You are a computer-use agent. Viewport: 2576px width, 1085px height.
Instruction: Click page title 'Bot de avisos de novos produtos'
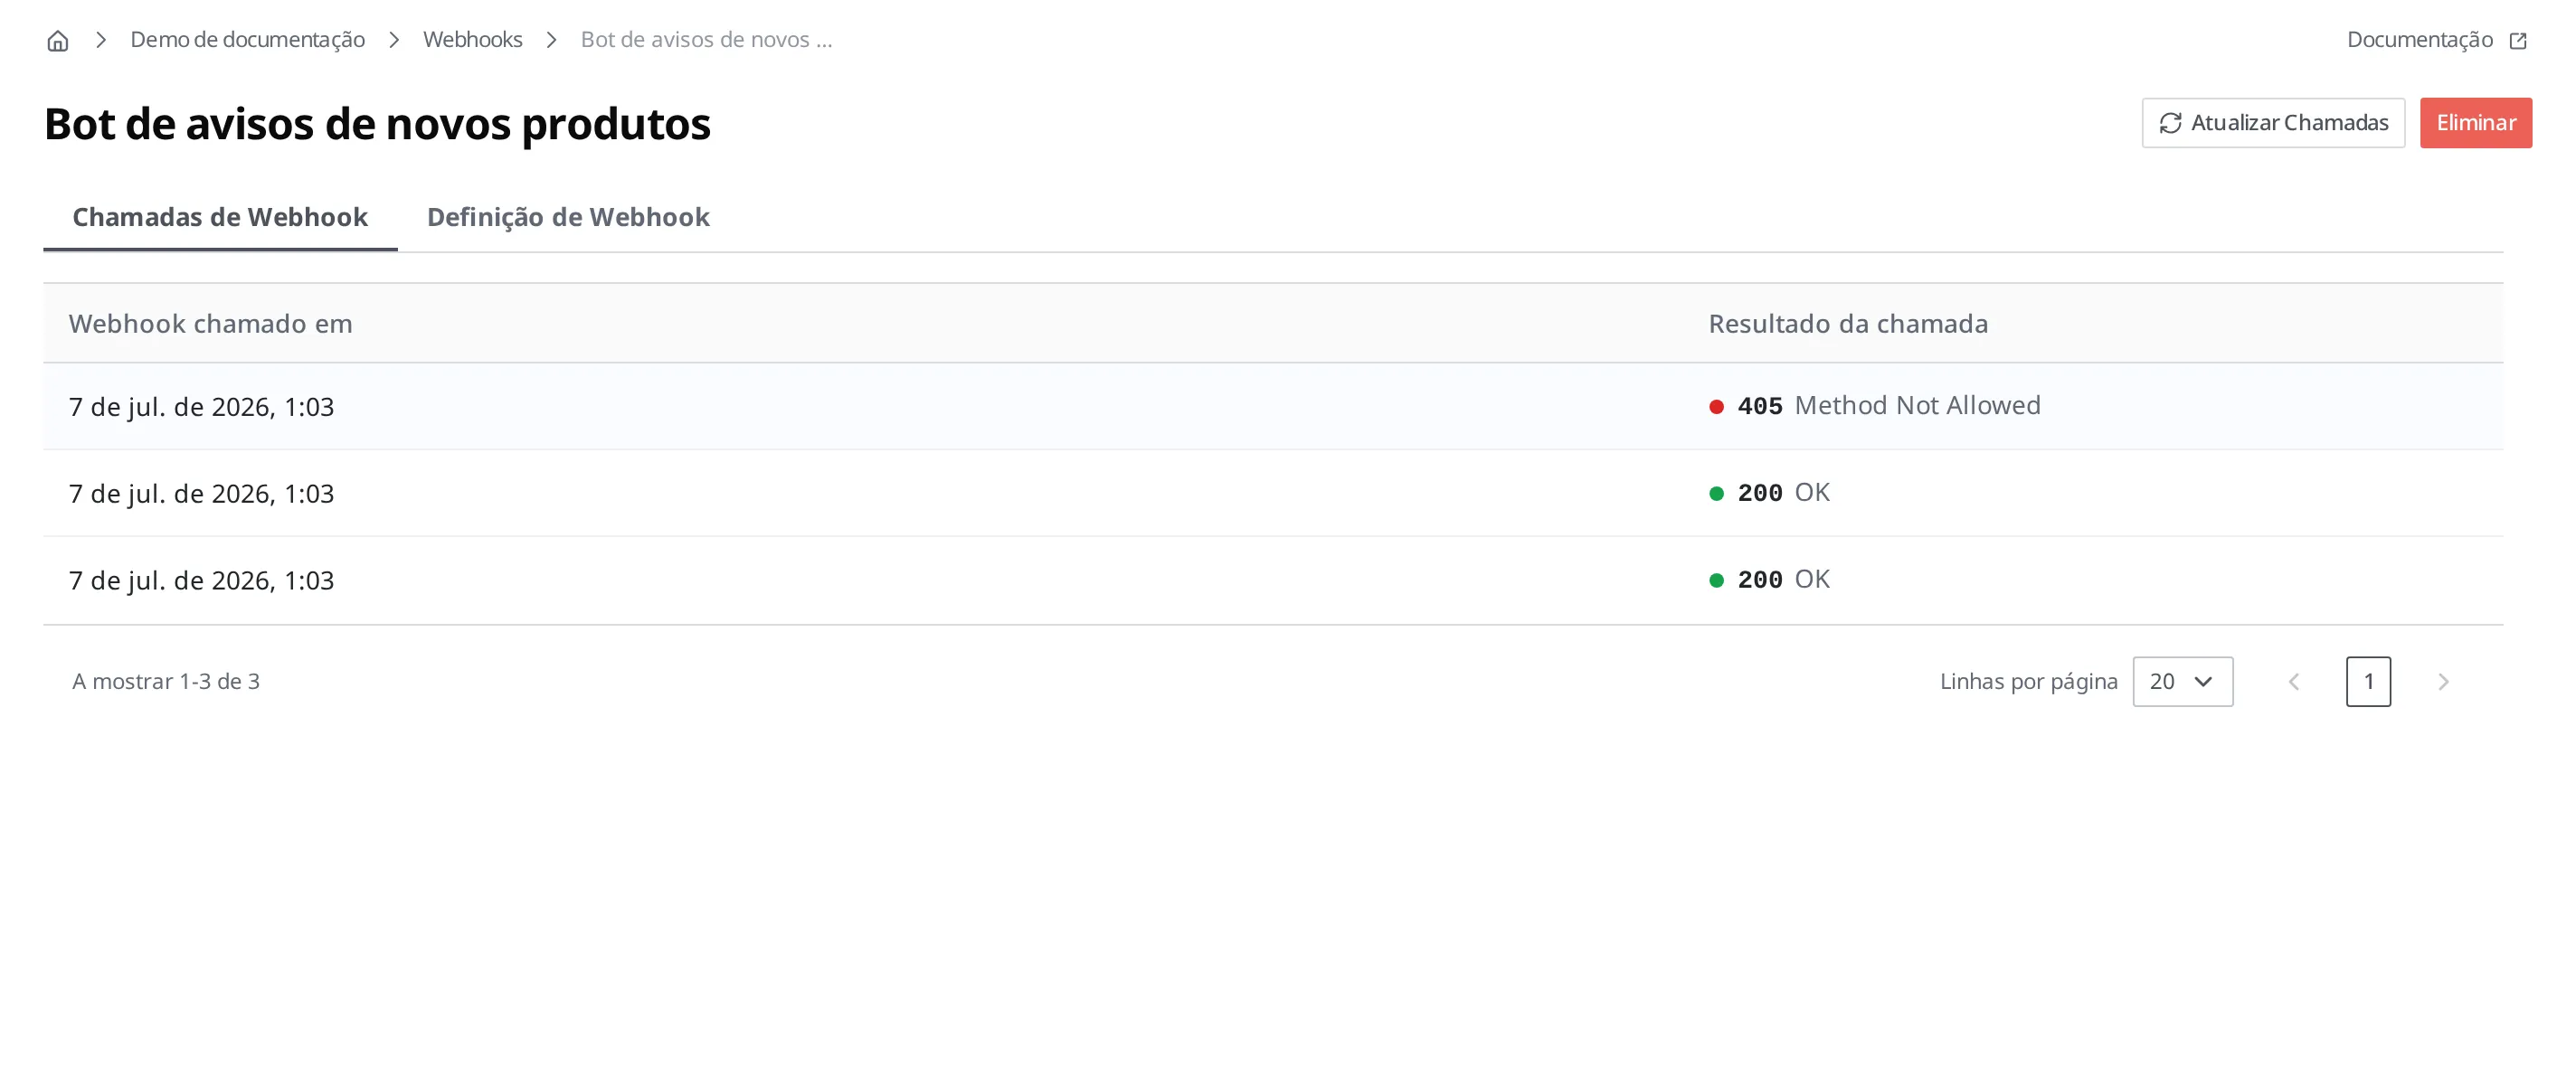[377, 124]
